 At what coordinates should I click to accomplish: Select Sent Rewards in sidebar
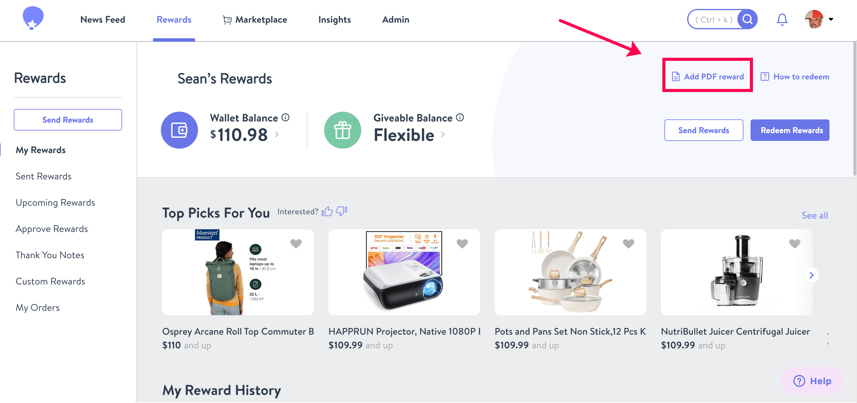coord(44,176)
